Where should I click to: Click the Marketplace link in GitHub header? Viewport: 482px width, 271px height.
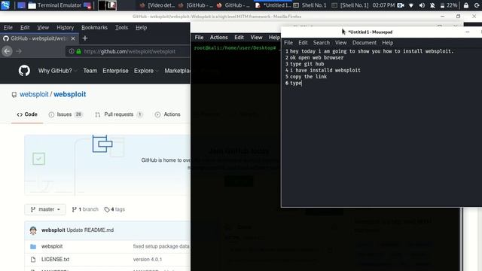click(177, 71)
